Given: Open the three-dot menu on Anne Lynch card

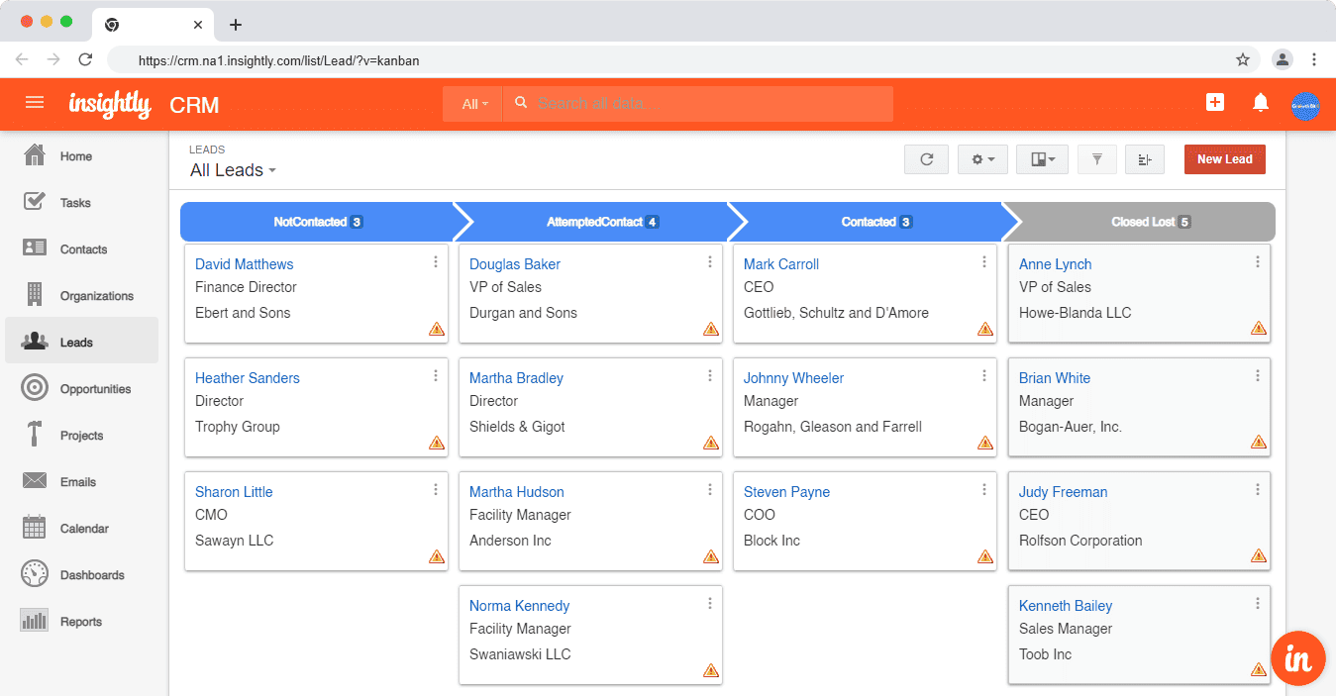Looking at the screenshot, I should point(1258,260).
